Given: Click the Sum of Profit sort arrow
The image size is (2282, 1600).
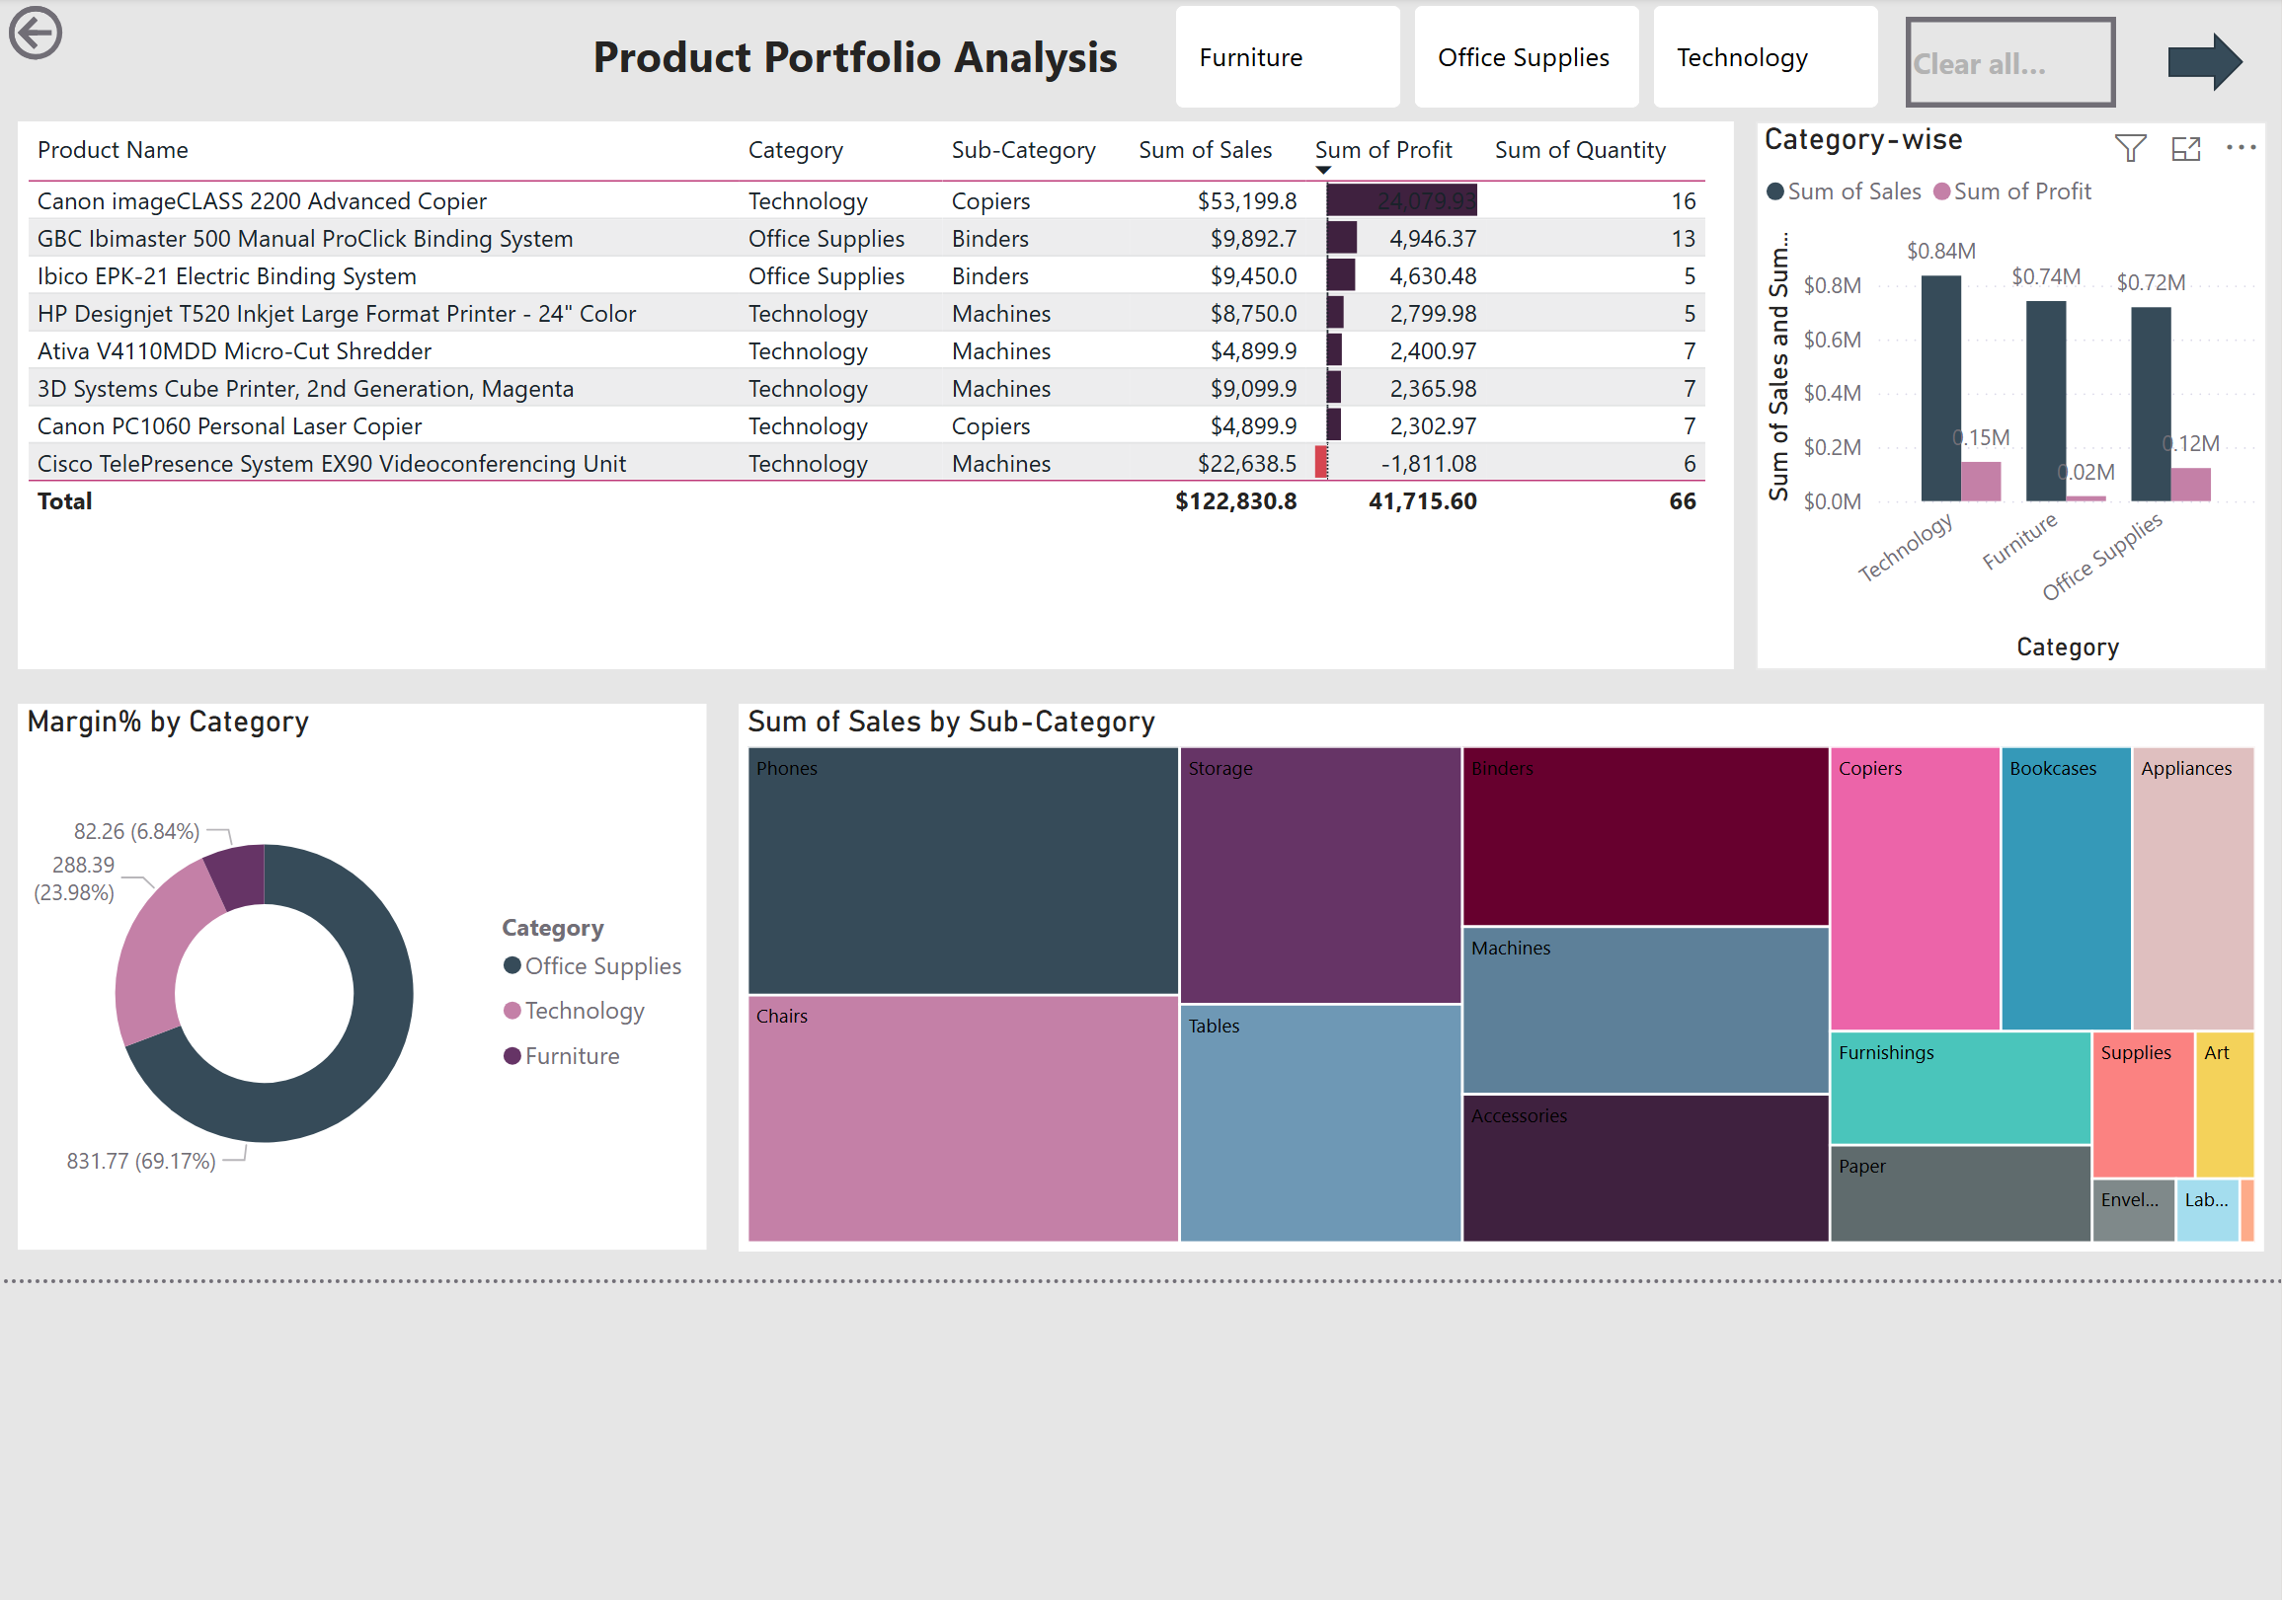Looking at the screenshot, I should tap(1323, 170).
